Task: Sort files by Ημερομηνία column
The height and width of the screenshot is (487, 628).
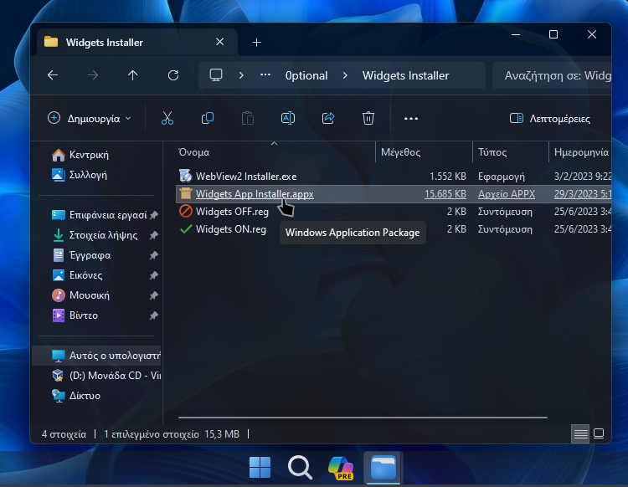Action: tap(581, 152)
